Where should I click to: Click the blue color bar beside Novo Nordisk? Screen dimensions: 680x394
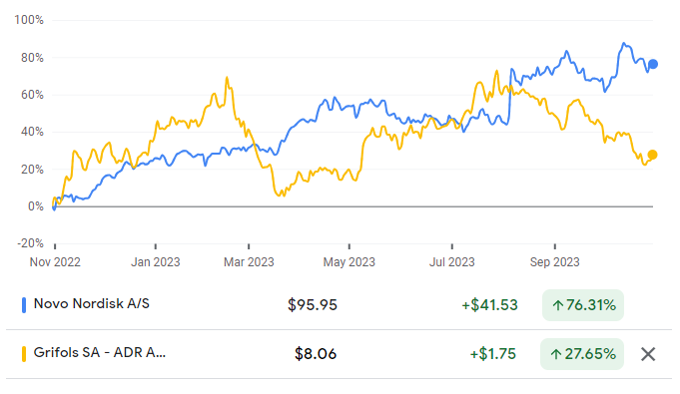click(x=24, y=304)
